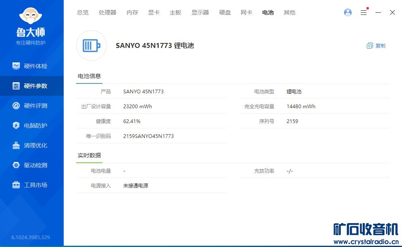The width and height of the screenshot is (402, 247).
Task: Switch to the 总览 tab
Action: 83,12
